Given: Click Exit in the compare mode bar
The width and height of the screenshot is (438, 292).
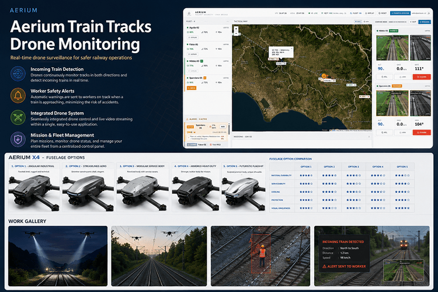Looking at the screenshot, I should coord(413,22).
